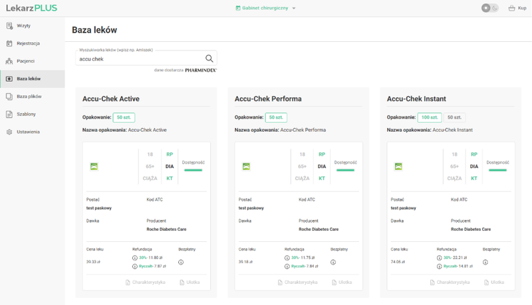Open Ustawienia settings item

pos(32,132)
